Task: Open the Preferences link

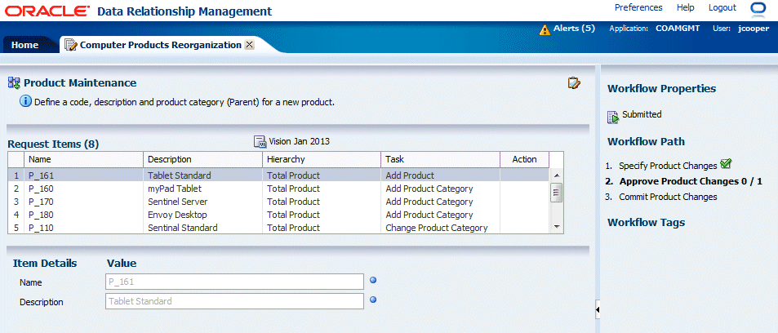Action: click(638, 7)
